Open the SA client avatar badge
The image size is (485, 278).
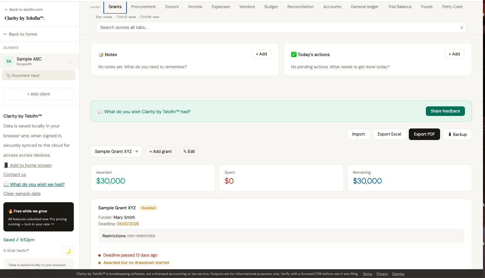pyautogui.click(x=9, y=61)
